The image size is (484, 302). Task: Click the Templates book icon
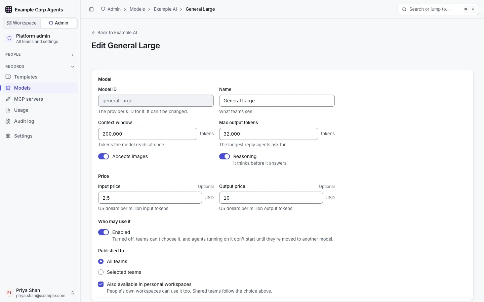pos(8,77)
